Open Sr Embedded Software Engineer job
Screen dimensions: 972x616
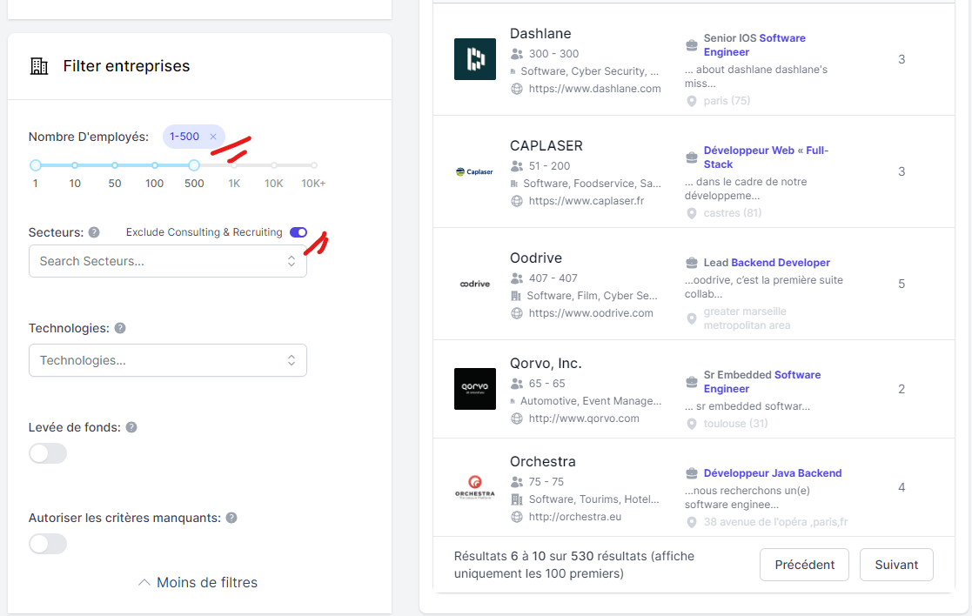point(762,382)
